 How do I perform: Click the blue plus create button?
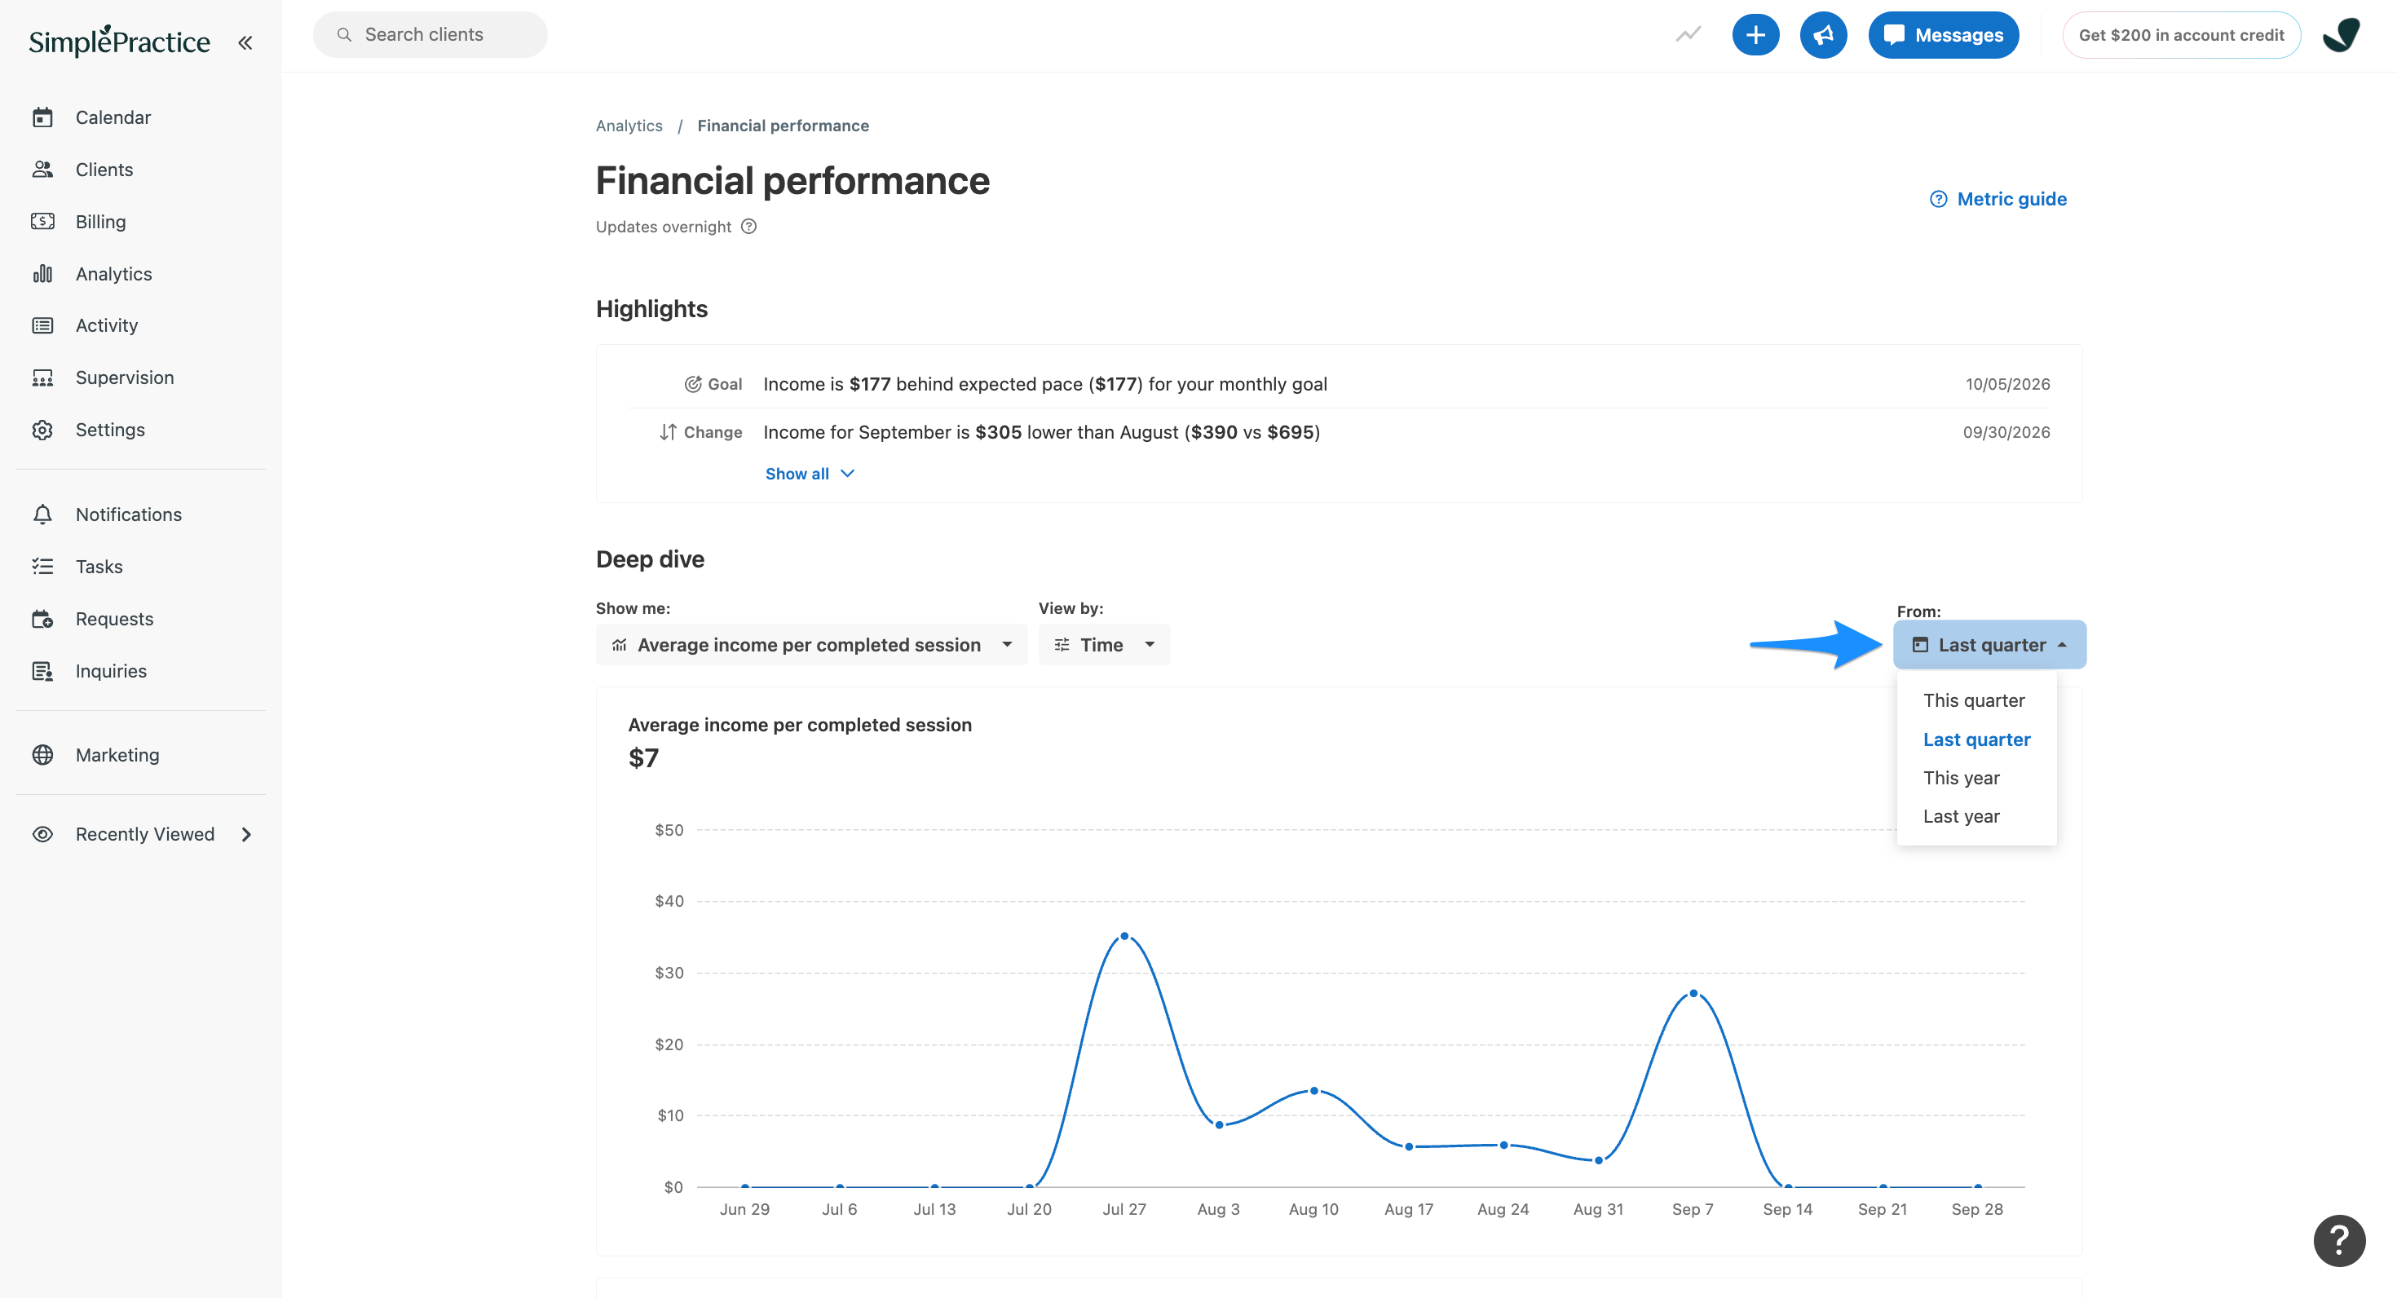[1755, 34]
